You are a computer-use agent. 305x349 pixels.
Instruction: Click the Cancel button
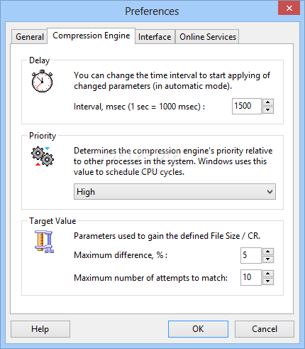pyautogui.click(x=265, y=329)
